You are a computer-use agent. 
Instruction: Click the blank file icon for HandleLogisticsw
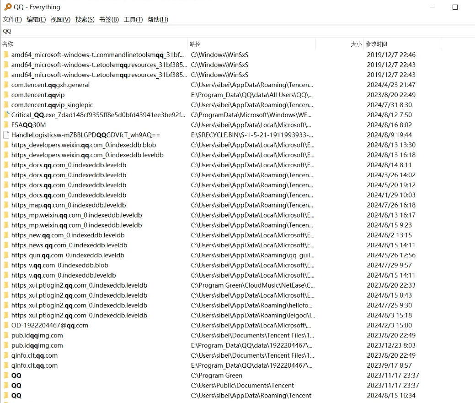pyautogui.click(x=6, y=135)
